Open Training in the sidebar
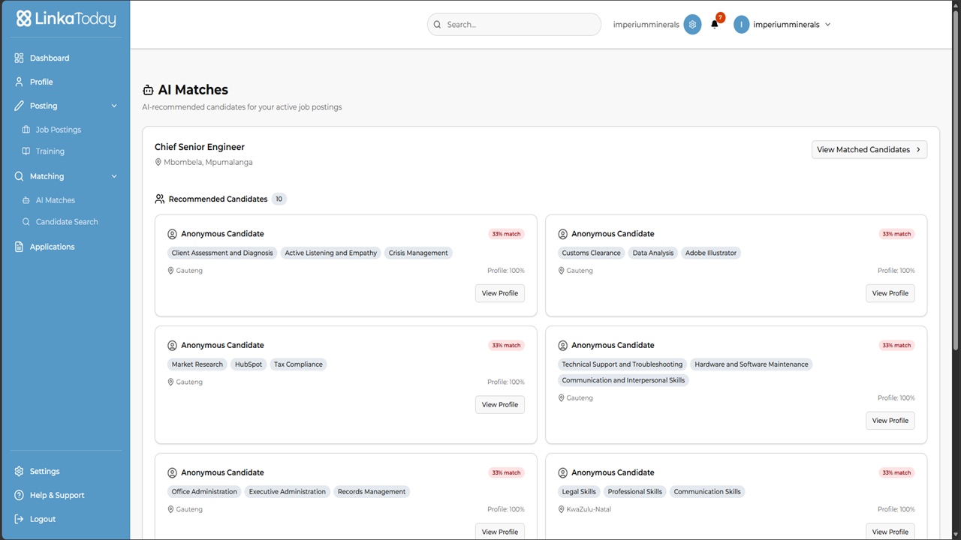The height and width of the screenshot is (540, 961). click(50, 151)
